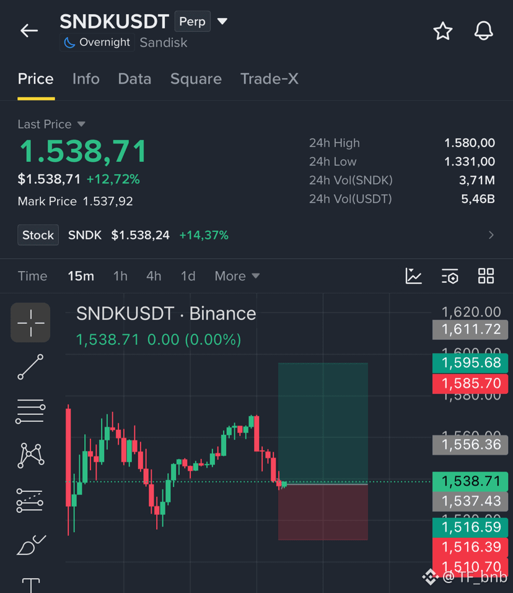
Task: Switch to the Price tab
Action: 36,79
